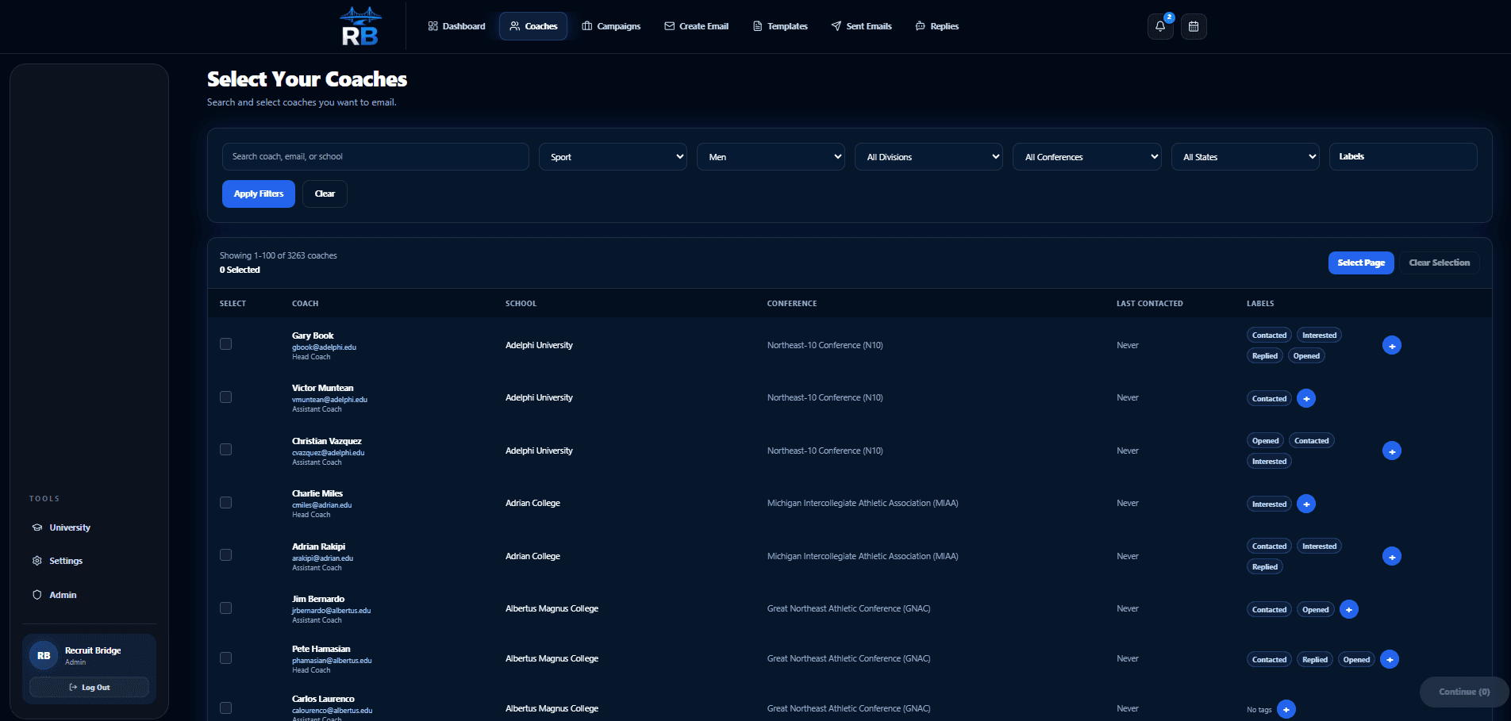The width and height of the screenshot is (1511, 721).
Task: Click Interested label on Charlie Miles row
Action: [x=1269, y=504]
